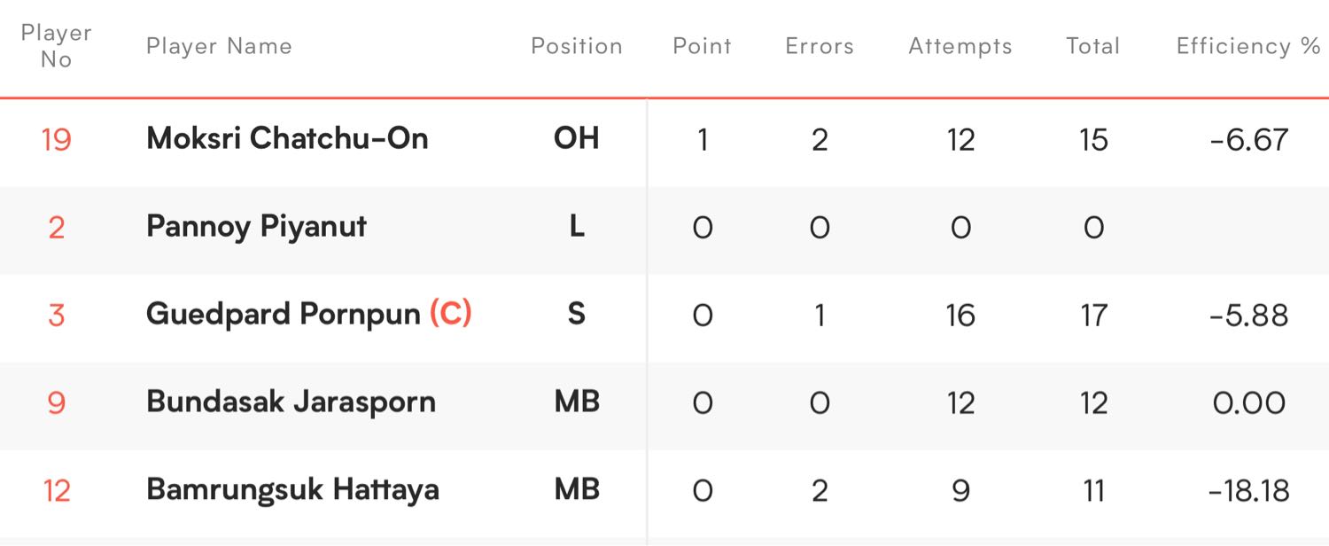Open player Guedpard Pornpun

click(283, 315)
